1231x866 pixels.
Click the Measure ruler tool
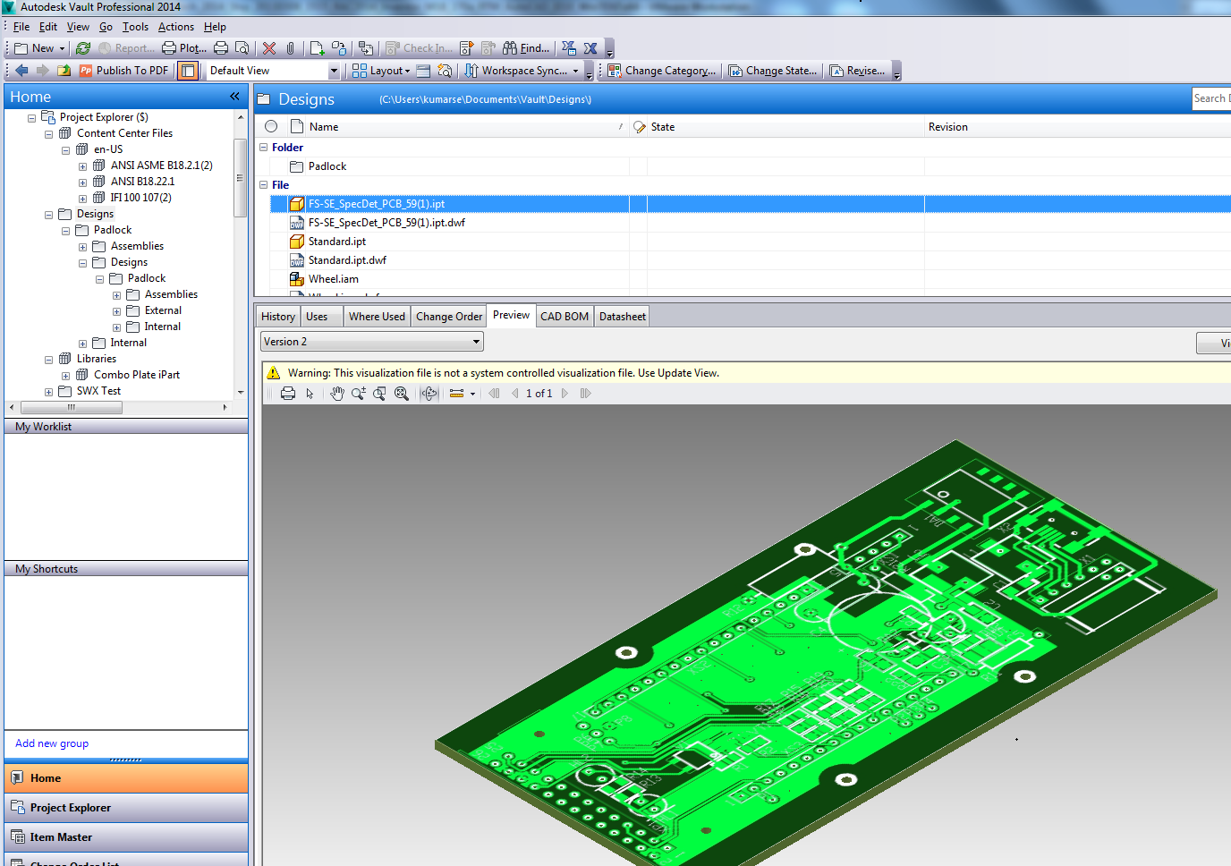point(456,393)
